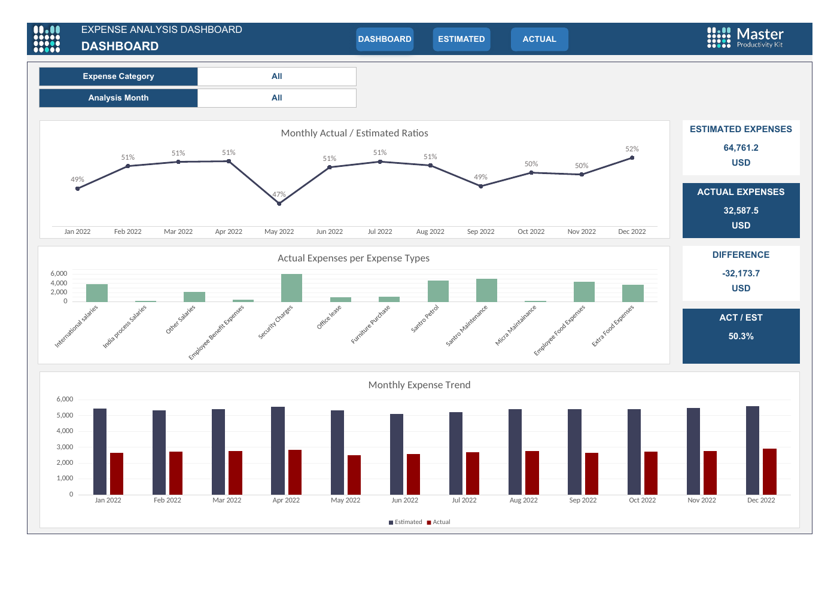Image resolution: width=840 pixels, height=594 pixels.
Task: Click the Jan 2022 Actual bar in trend chart
Action: click(117, 474)
